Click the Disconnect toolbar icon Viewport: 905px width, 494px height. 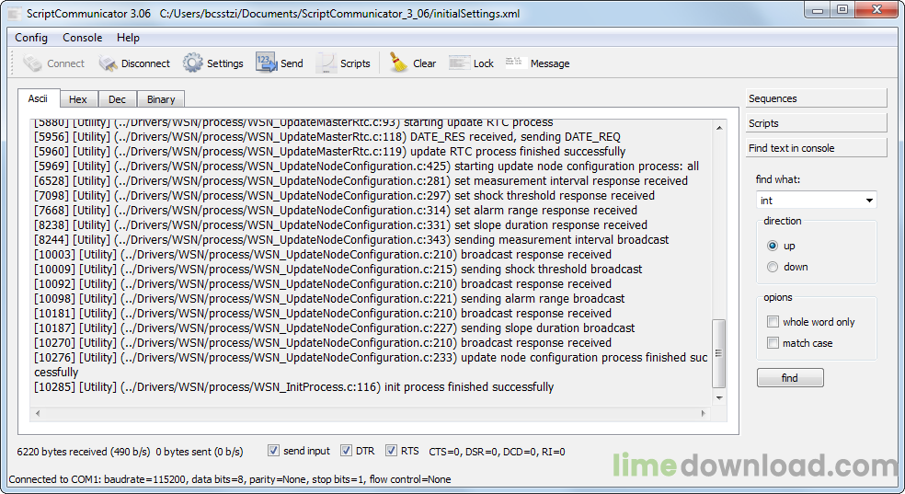point(109,63)
